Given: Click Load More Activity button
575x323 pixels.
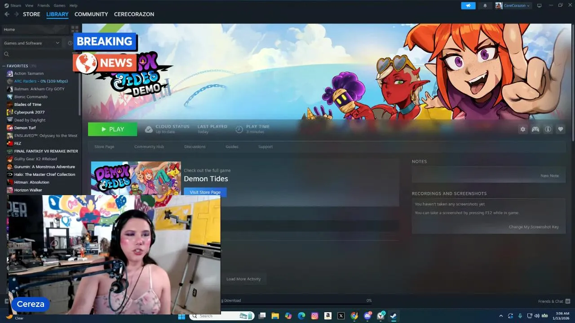Looking at the screenshot, I should [243, 279].
